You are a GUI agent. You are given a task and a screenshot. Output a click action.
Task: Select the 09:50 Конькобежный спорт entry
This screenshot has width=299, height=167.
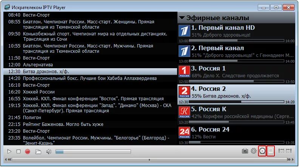90,36
